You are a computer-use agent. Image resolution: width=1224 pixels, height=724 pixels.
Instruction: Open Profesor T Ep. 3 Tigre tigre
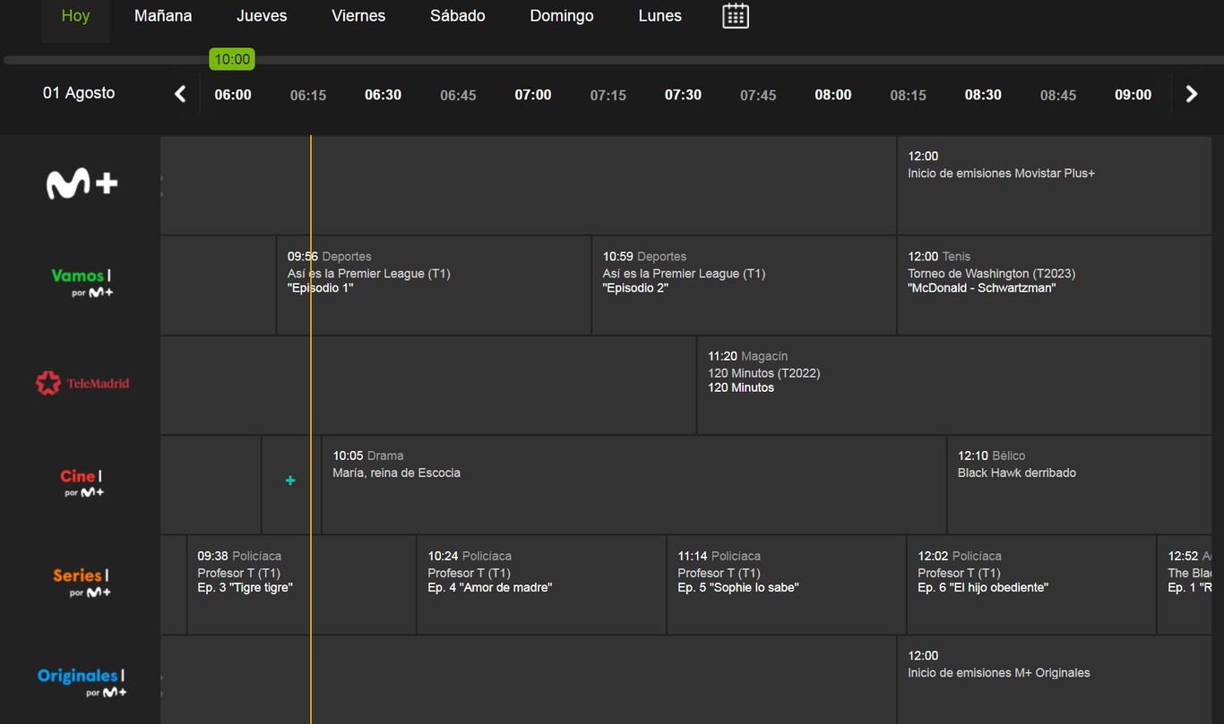(x=301, y=585)
